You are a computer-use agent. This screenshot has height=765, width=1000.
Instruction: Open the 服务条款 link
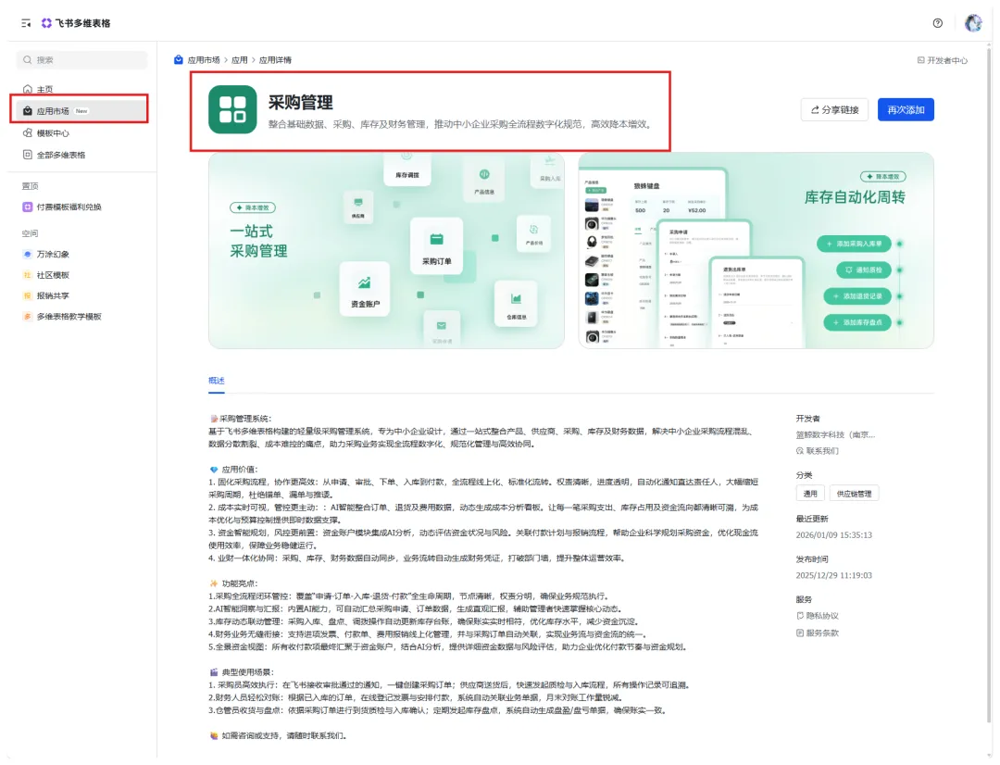[x=818, y=633]
